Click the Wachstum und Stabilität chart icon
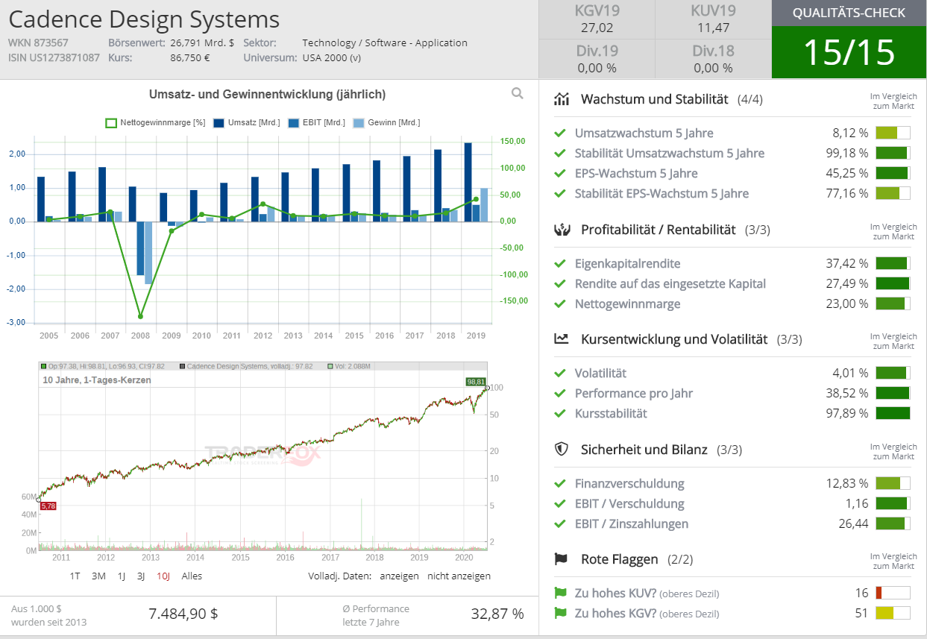This screenshot has height=639, width=927. tap(562, 99)
